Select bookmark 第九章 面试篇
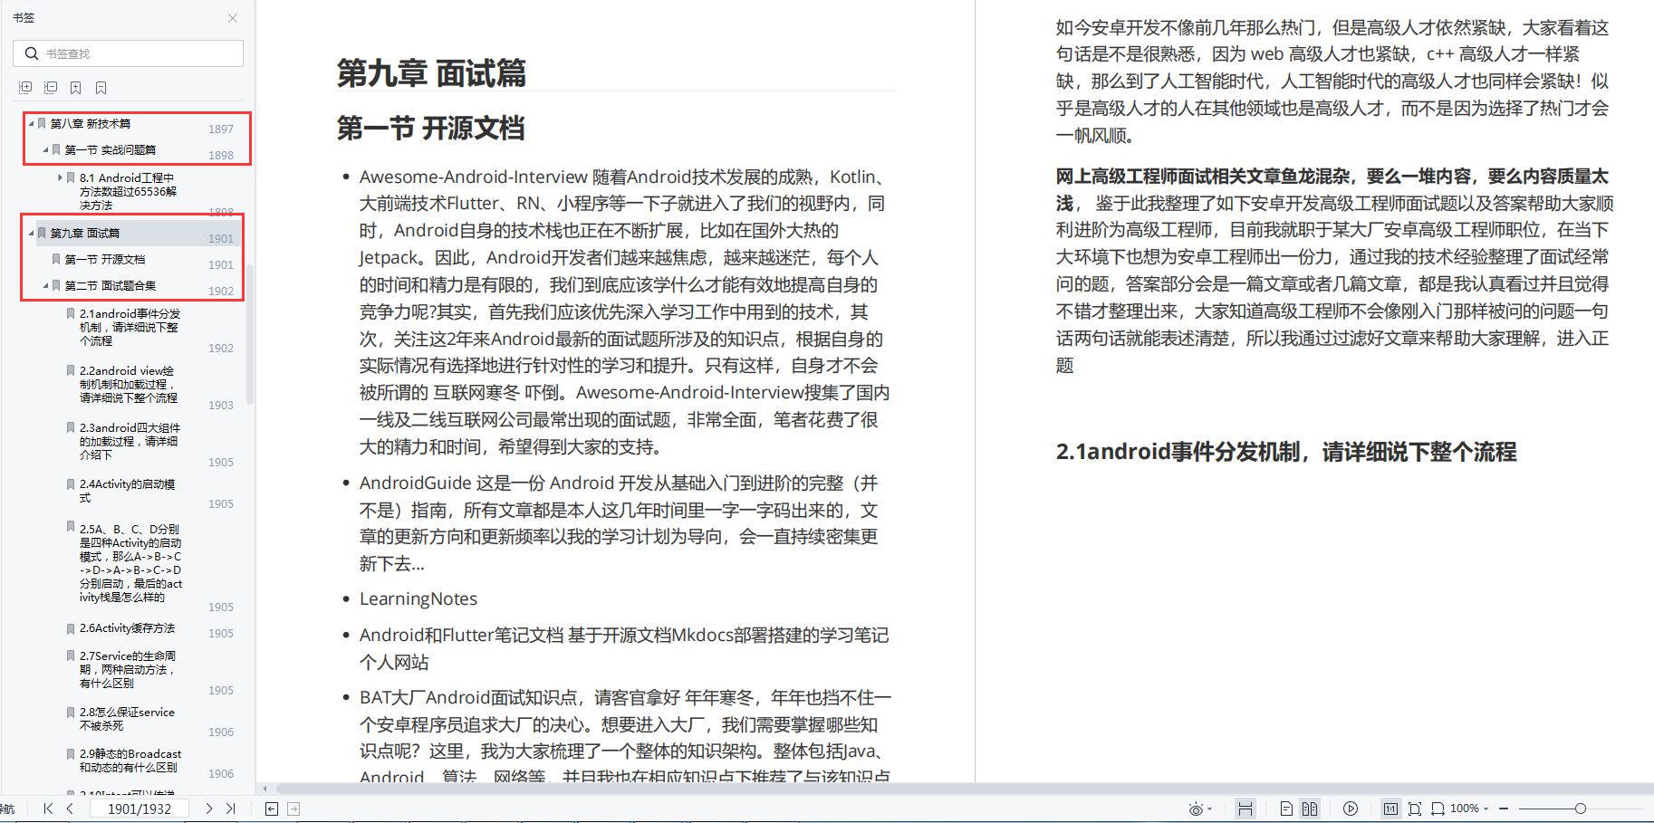 84,233
